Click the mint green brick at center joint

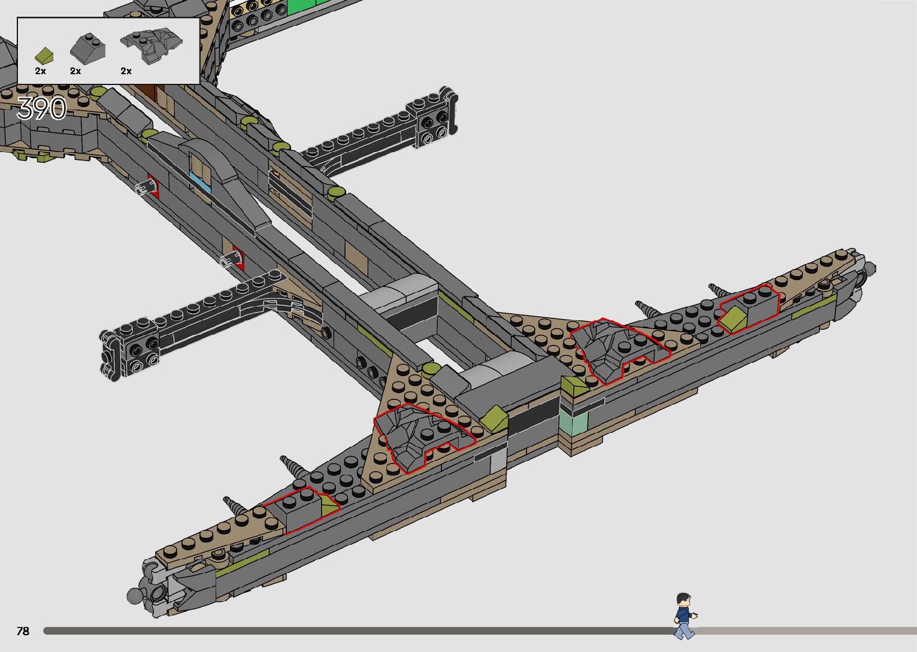click(x=573, y=423)
